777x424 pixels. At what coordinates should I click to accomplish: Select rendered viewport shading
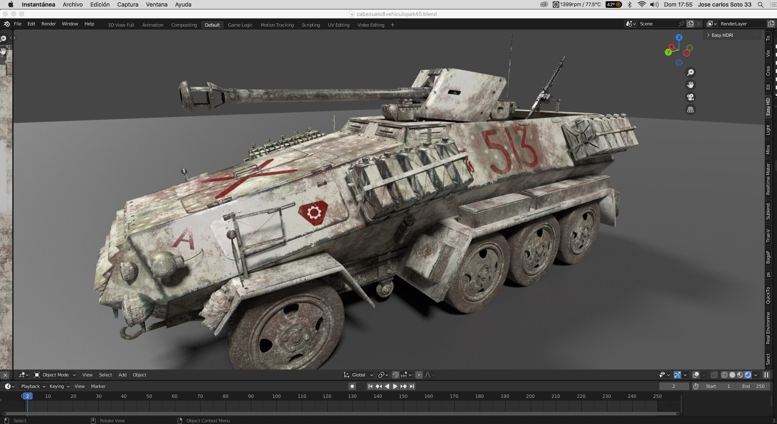click(748, 375)
